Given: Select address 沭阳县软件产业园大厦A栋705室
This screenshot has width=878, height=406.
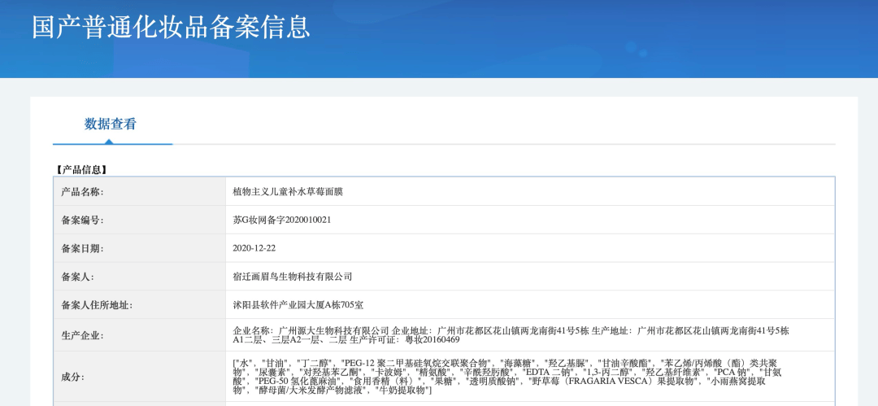Looking at the screenshot, I should (x=298, y=306).
